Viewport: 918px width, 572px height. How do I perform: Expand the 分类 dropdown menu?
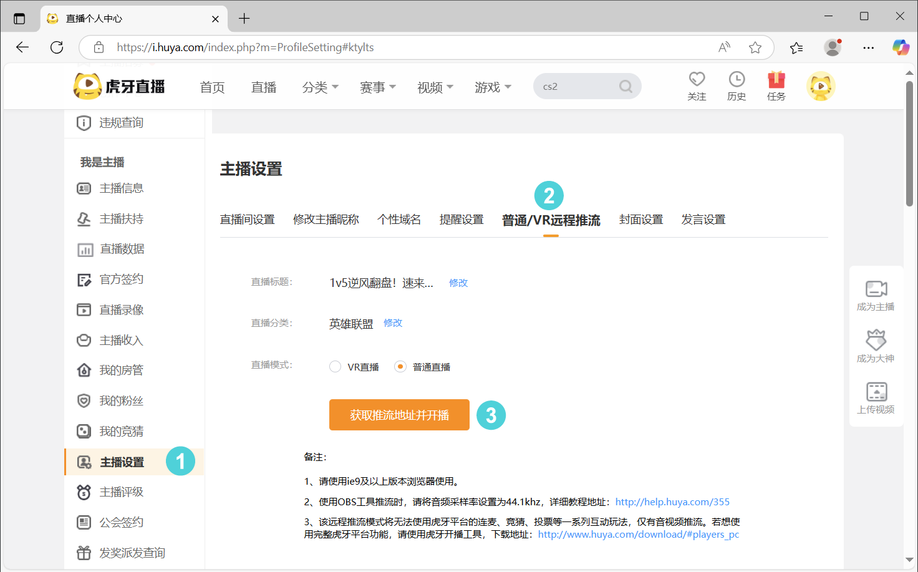(x=320, y=87)
